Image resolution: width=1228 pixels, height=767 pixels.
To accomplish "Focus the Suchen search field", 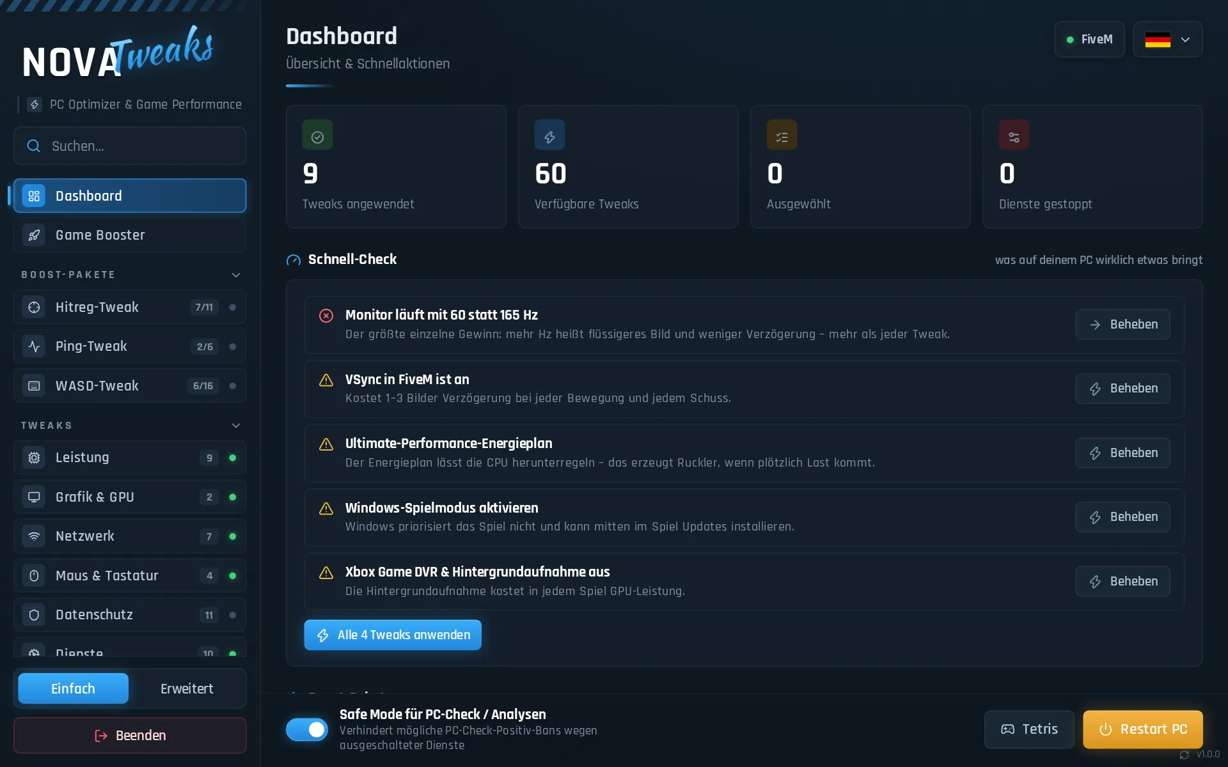I will coord(130,146).
